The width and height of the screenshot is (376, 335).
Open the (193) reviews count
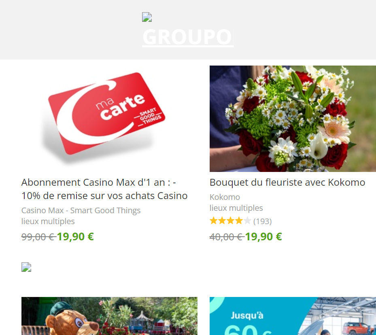tap(263, 221)
